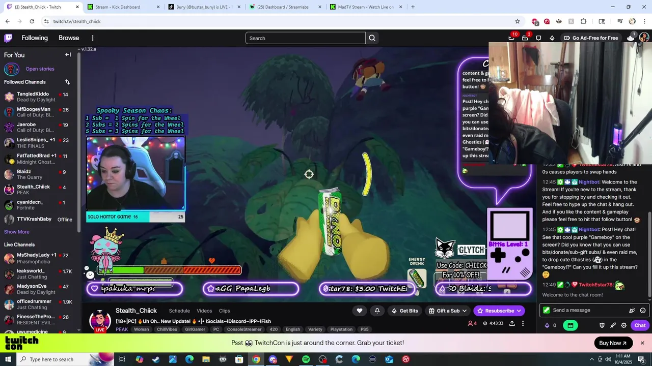Click the Get Bits button
The width and height of the screenshot is (652, 366).
[404, 311]
